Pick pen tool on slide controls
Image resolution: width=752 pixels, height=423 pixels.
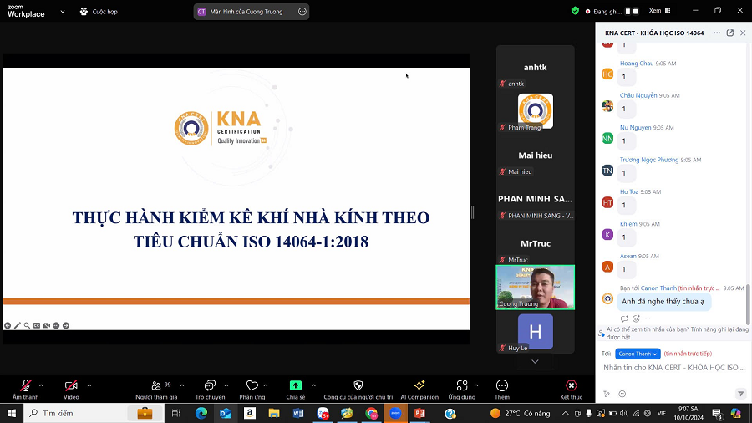tap(18, 326)
